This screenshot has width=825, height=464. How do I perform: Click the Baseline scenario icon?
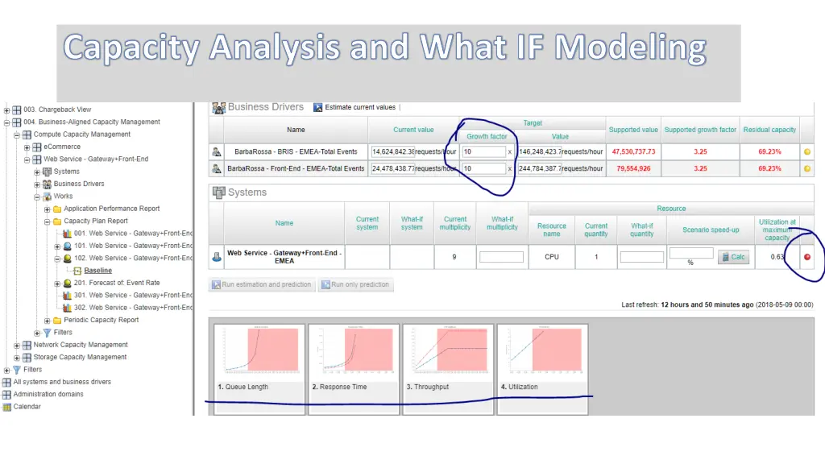77,271
